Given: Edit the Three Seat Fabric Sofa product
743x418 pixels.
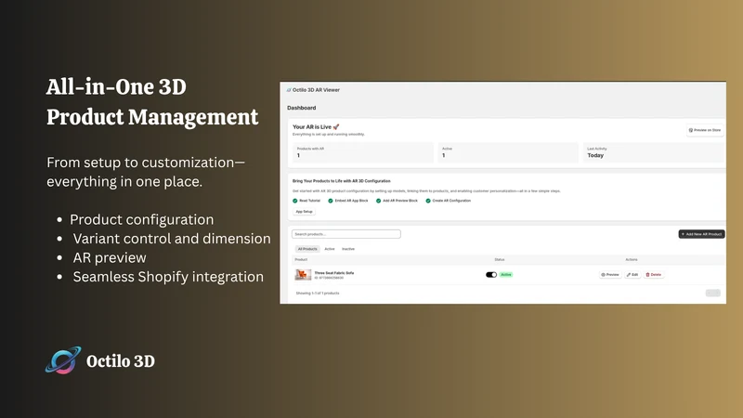Looking at the screenshot, I should pos(632,274).
